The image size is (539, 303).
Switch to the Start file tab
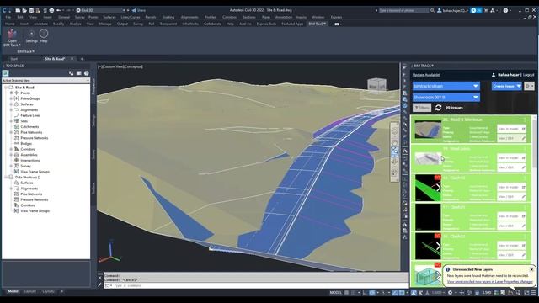14,59
